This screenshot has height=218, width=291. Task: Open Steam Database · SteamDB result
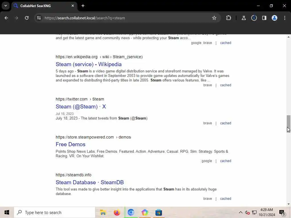[x=90, y=183]
